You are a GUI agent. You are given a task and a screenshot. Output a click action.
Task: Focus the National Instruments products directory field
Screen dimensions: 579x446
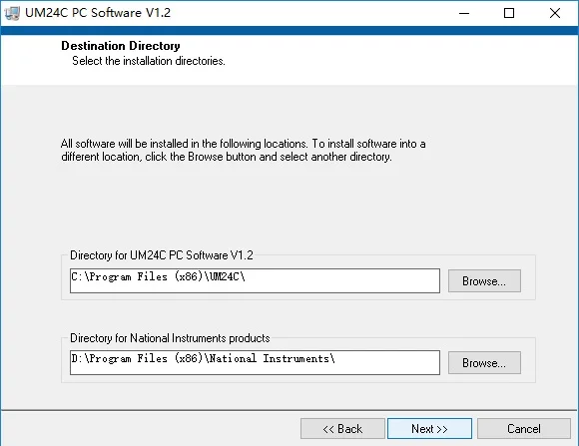coord(255,362)
